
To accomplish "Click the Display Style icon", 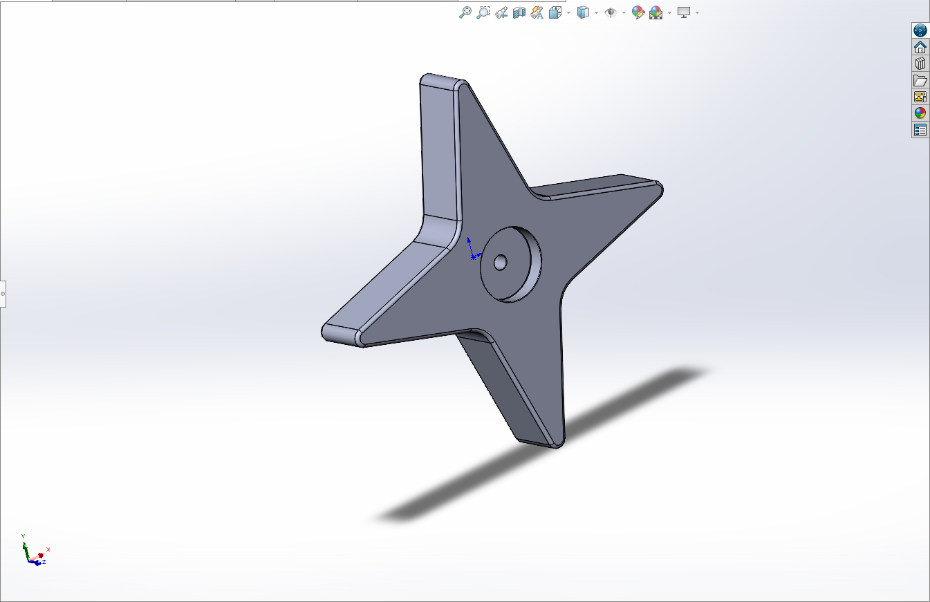I will 583,12.
